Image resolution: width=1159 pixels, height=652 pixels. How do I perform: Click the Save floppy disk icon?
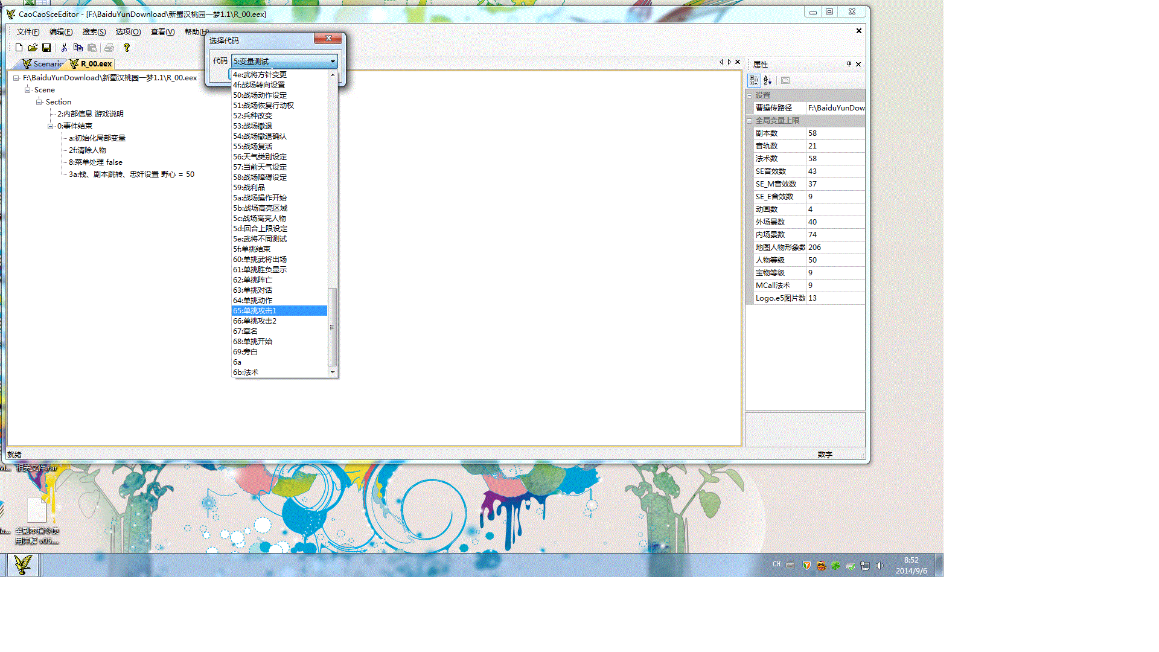point(46,48)
